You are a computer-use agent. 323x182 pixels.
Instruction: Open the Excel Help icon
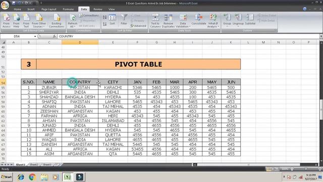coord(305,9)
